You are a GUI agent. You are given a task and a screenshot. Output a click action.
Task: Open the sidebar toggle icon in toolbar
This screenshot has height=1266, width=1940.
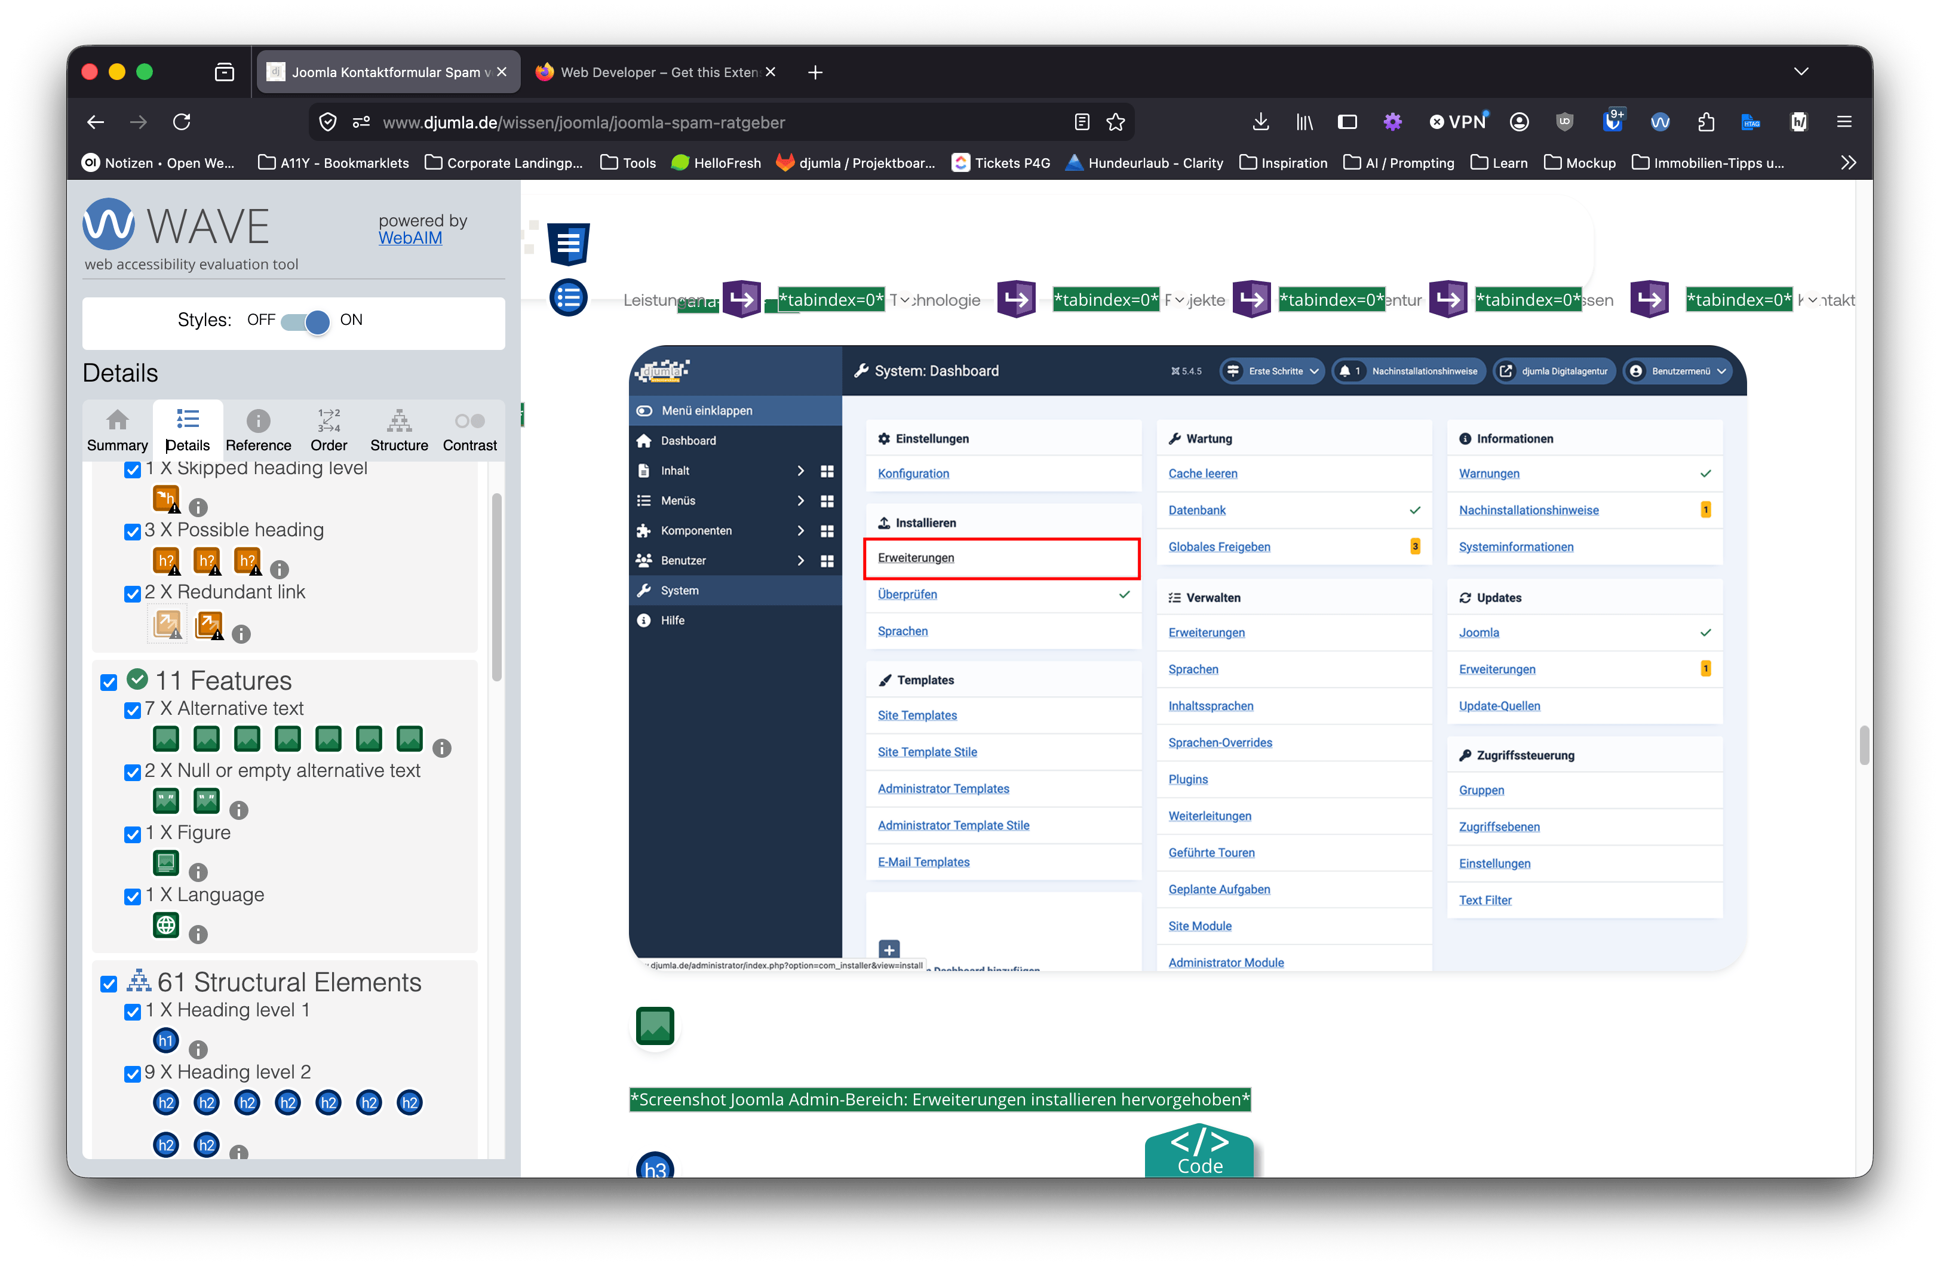pyautogui.click(x=1347, y=122)
